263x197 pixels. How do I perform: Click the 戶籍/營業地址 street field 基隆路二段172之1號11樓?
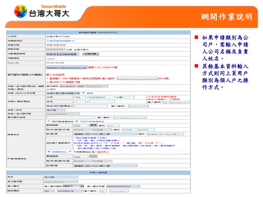[x=106, y=165]
